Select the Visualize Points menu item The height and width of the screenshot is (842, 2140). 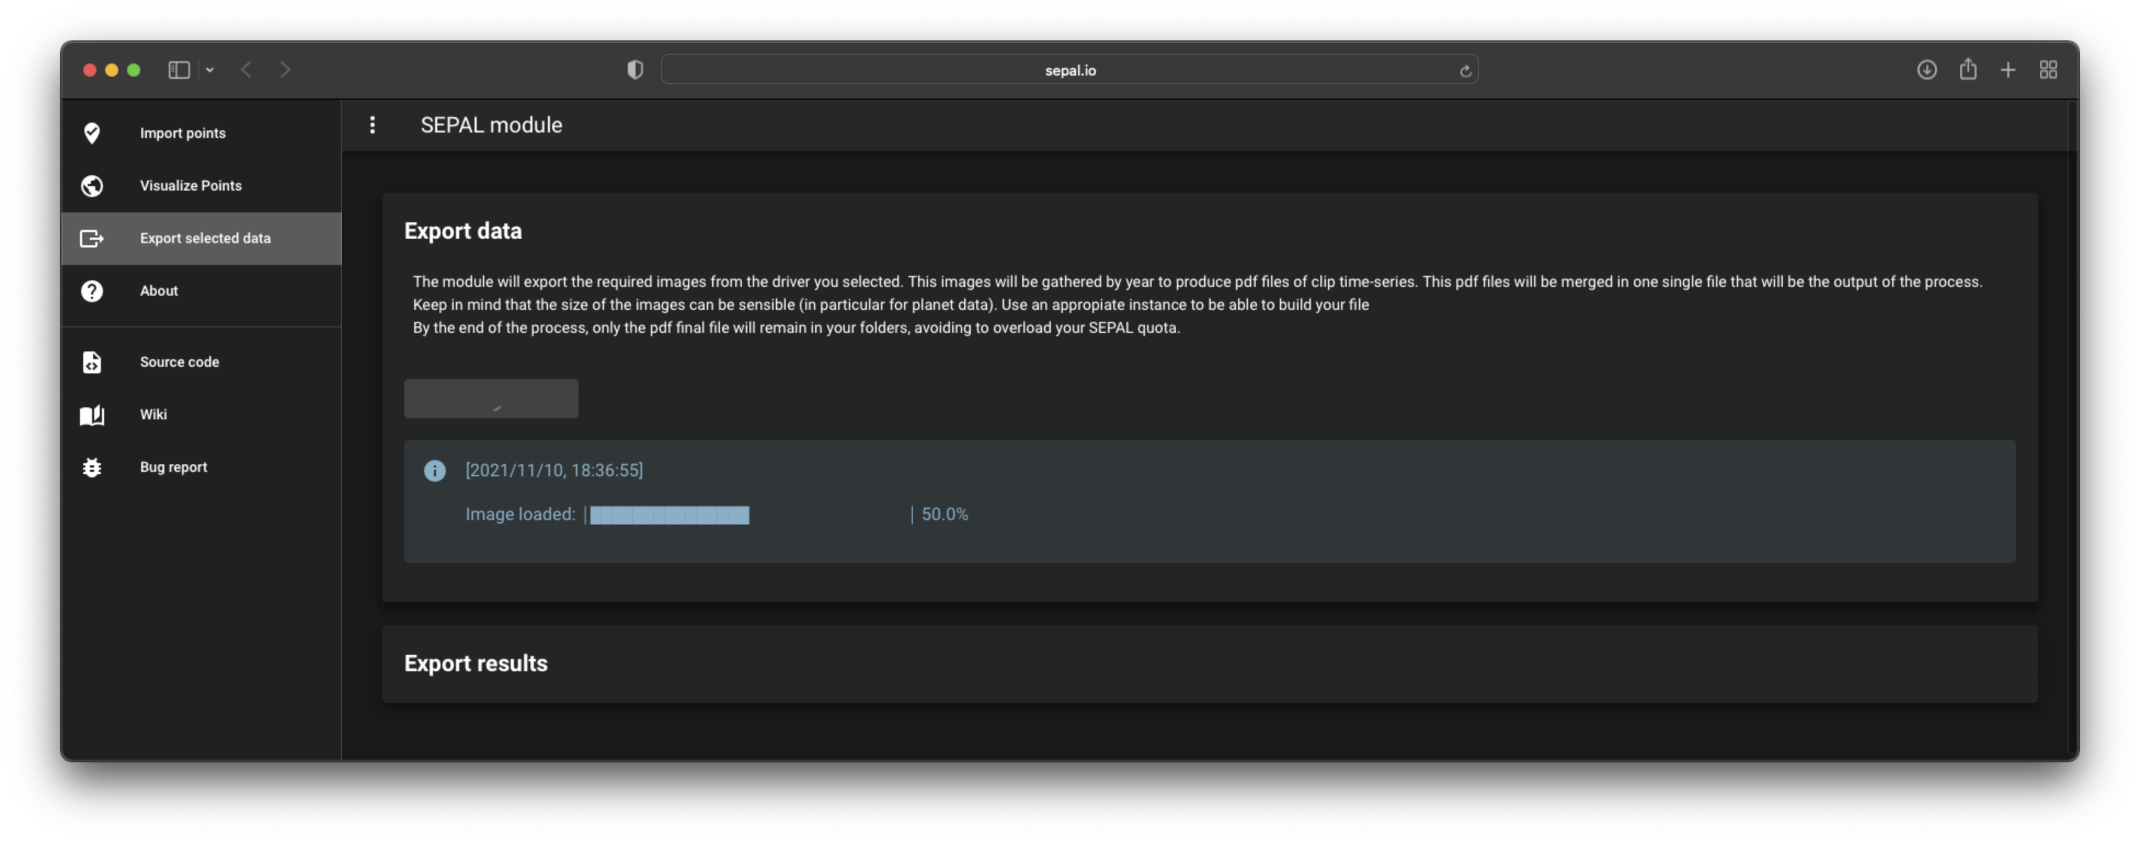click(191, 185)
